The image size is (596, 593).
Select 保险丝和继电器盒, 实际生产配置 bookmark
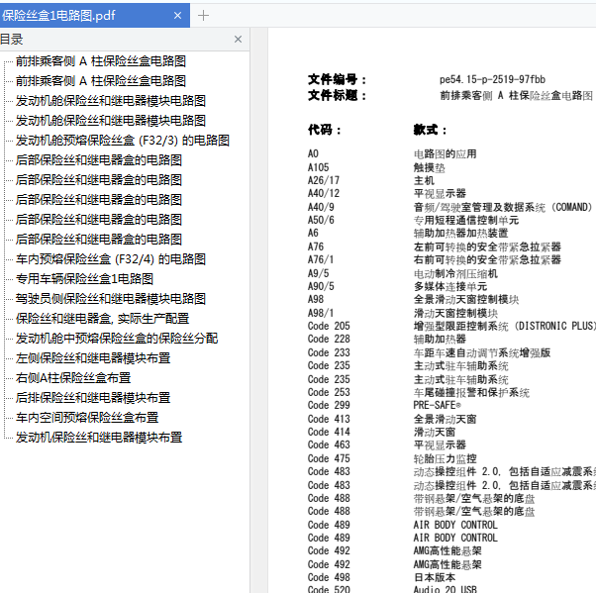pyautogui.click(x=102, y=319)
